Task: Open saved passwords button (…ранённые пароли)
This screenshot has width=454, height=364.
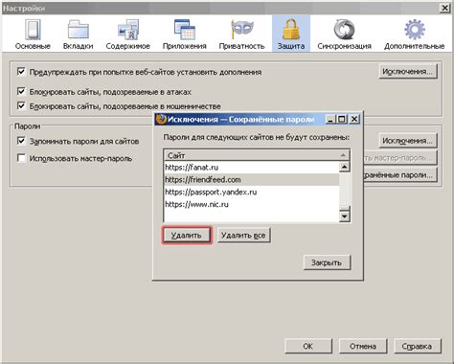Action: tap(399, 175)
